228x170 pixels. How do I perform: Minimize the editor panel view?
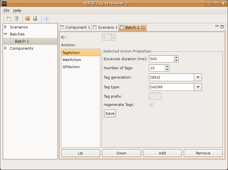tap(217, 26)
